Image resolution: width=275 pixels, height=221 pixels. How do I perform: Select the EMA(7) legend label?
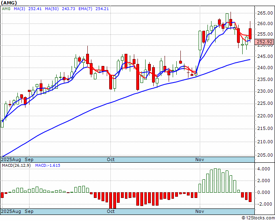click(85, 8)
